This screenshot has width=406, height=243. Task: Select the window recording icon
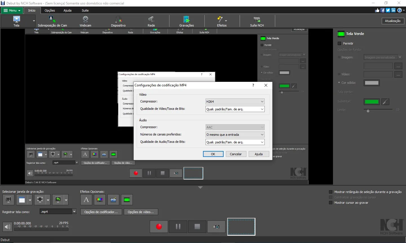pos(22,200)
